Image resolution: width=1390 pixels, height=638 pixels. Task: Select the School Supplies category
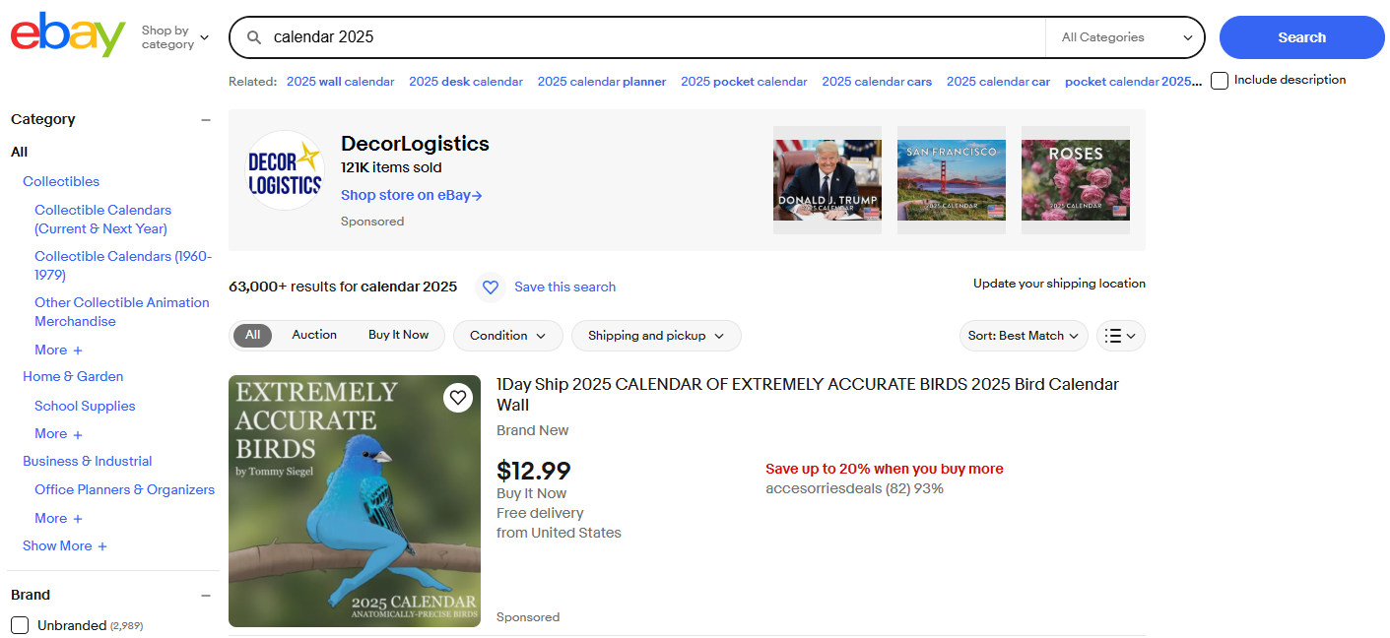click(85, 406)
